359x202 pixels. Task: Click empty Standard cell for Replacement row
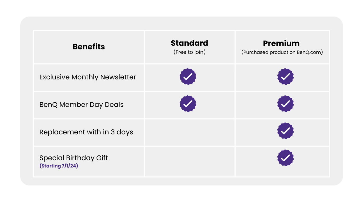[190, 132]
